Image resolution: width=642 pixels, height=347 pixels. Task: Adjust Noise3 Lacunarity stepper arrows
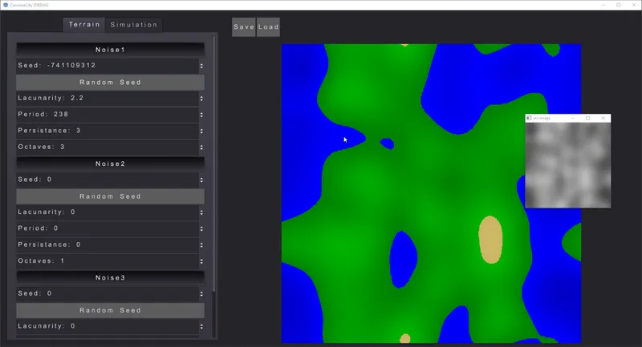tap(201, 326)
